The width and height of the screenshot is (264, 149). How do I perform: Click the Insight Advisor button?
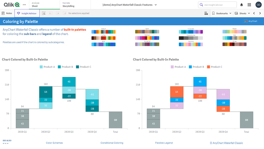pyautogui.click(x=28, y=13)
